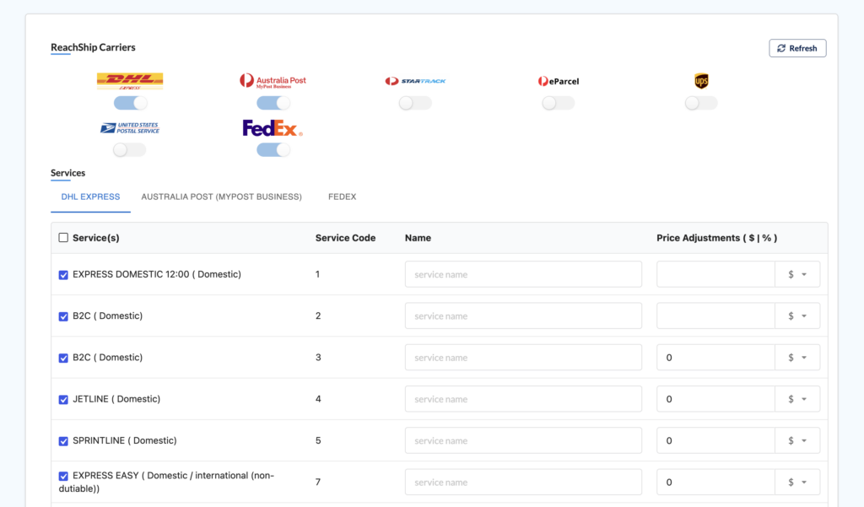Viewport: 864px width, 507px height.
Task: Click the 'JETLINE ( Domestic)' service label
Action: click(116, 399)
